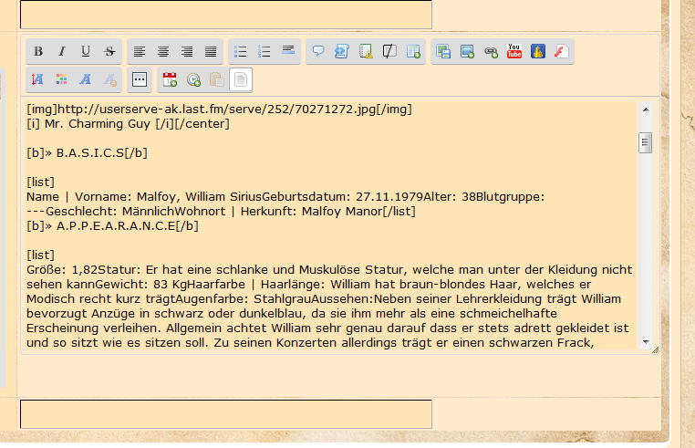Align text right
695x448 pixels.
click(x=187, y=51)
